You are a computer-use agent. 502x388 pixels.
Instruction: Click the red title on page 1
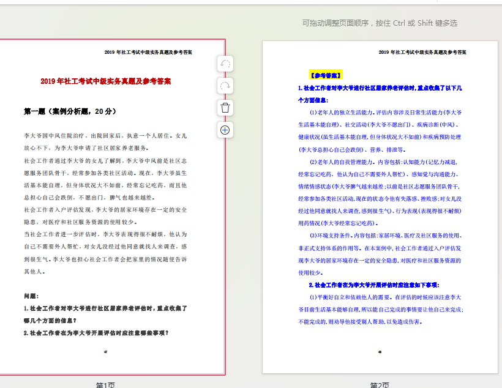pos(106,81)
